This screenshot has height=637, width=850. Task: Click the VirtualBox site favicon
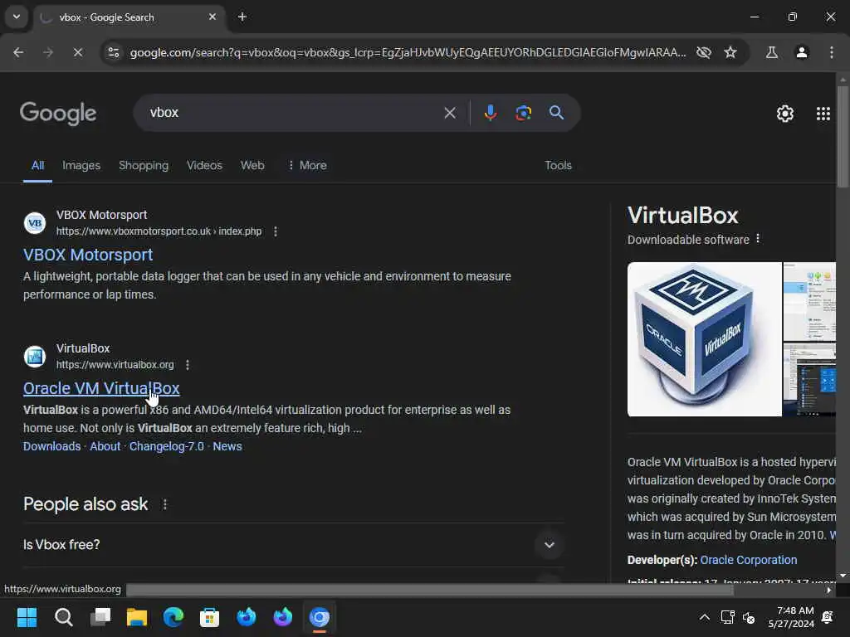click(x=35, y=357)
